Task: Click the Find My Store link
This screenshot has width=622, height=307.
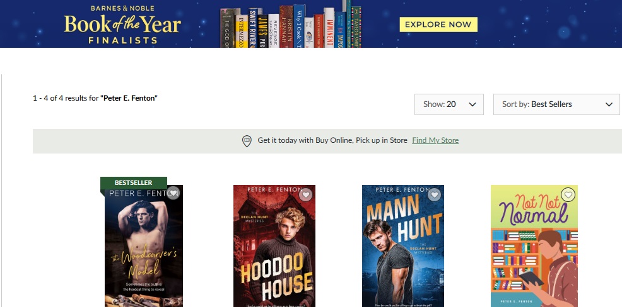Action: click(x=435, y=140)
